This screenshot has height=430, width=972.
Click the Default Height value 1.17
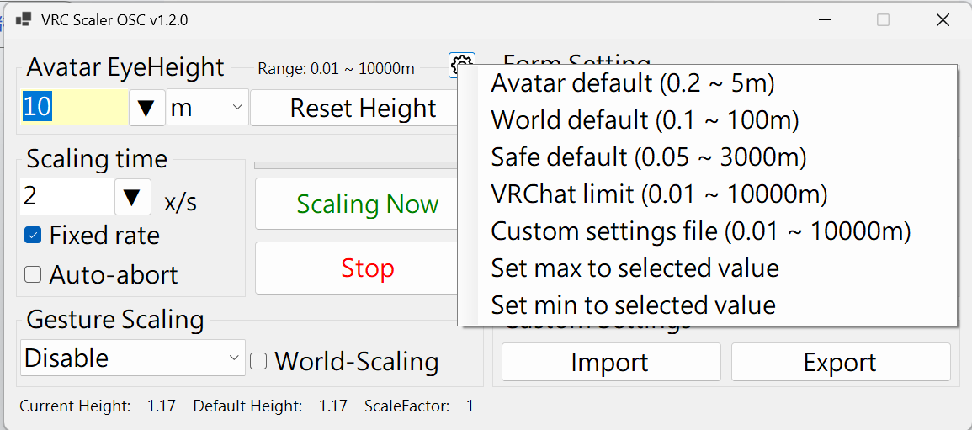[x=333, y=406]
